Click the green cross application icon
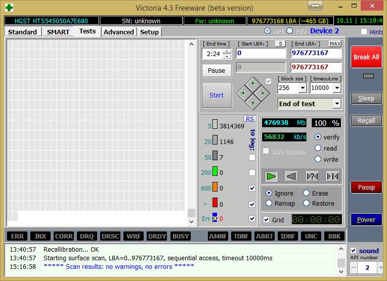Viewport: 387px width, 281px height. [x=9, y=8]
